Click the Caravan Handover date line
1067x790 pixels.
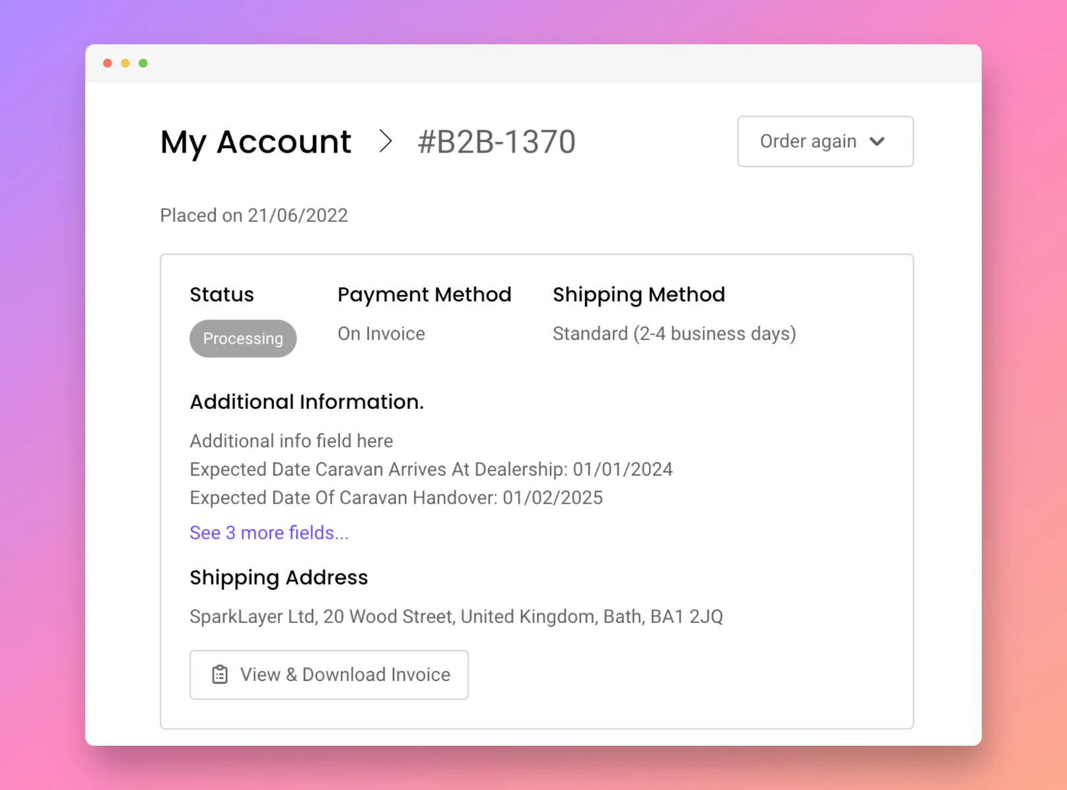396,497
